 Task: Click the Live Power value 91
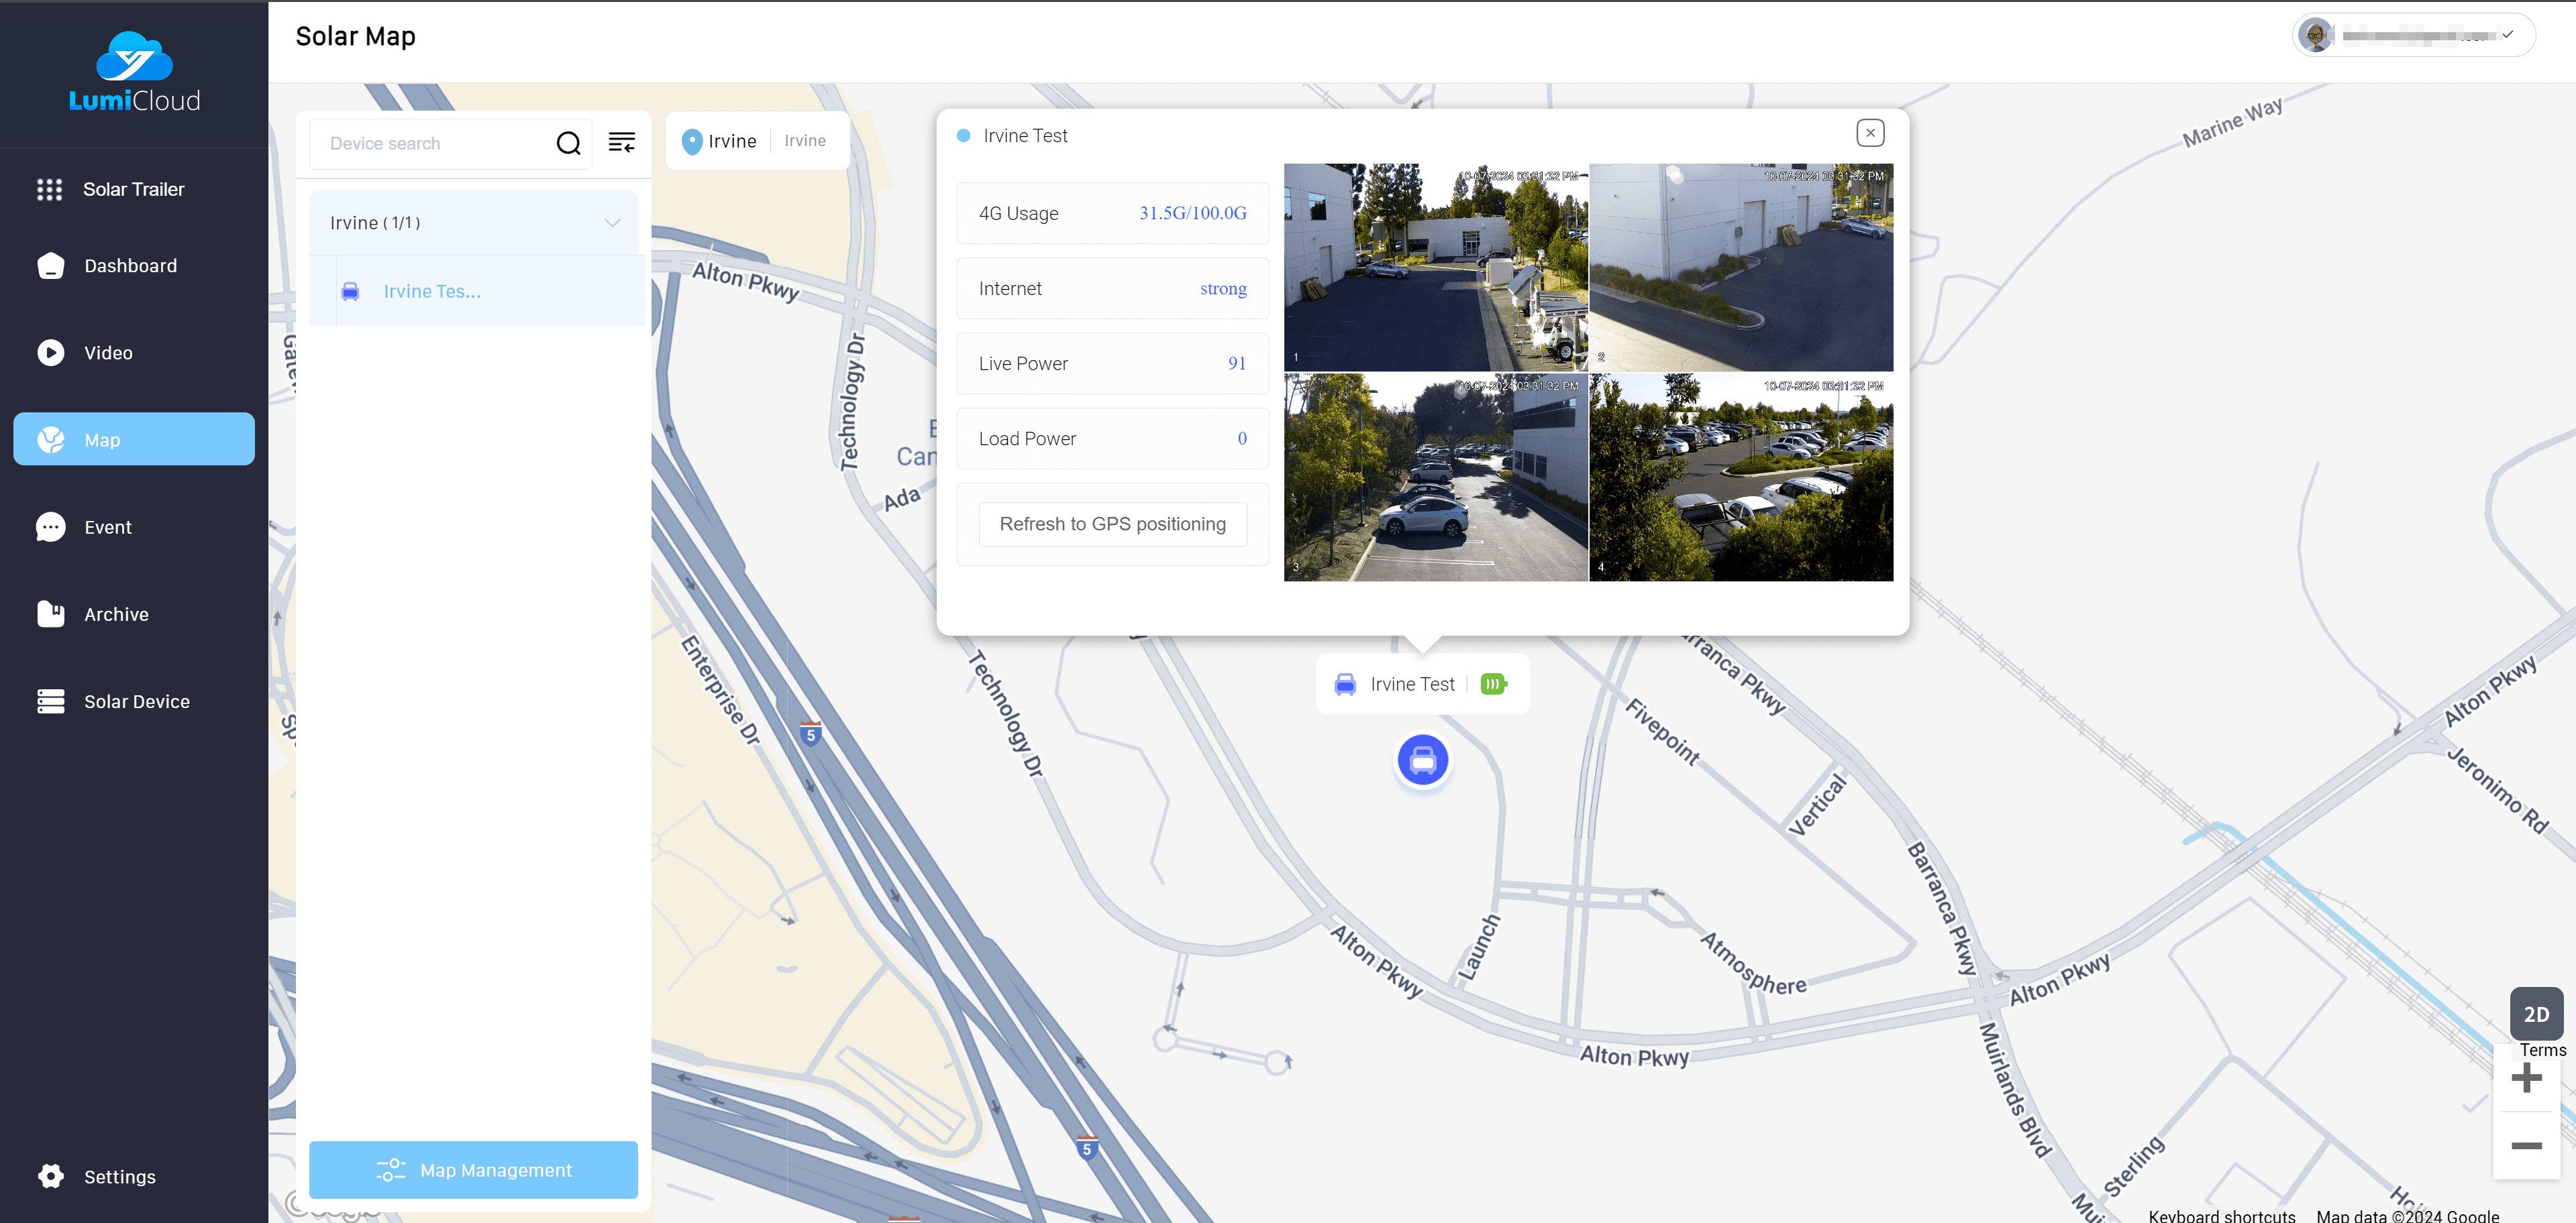pyautogui.click(x=1237, y=363)
